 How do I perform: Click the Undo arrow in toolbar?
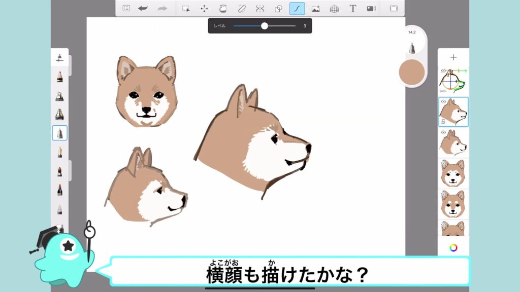(x=143, y=8)
